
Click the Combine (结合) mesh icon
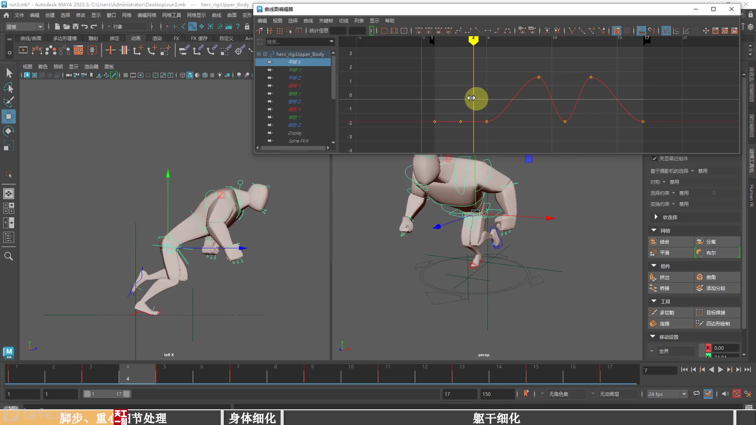[653, 242]
